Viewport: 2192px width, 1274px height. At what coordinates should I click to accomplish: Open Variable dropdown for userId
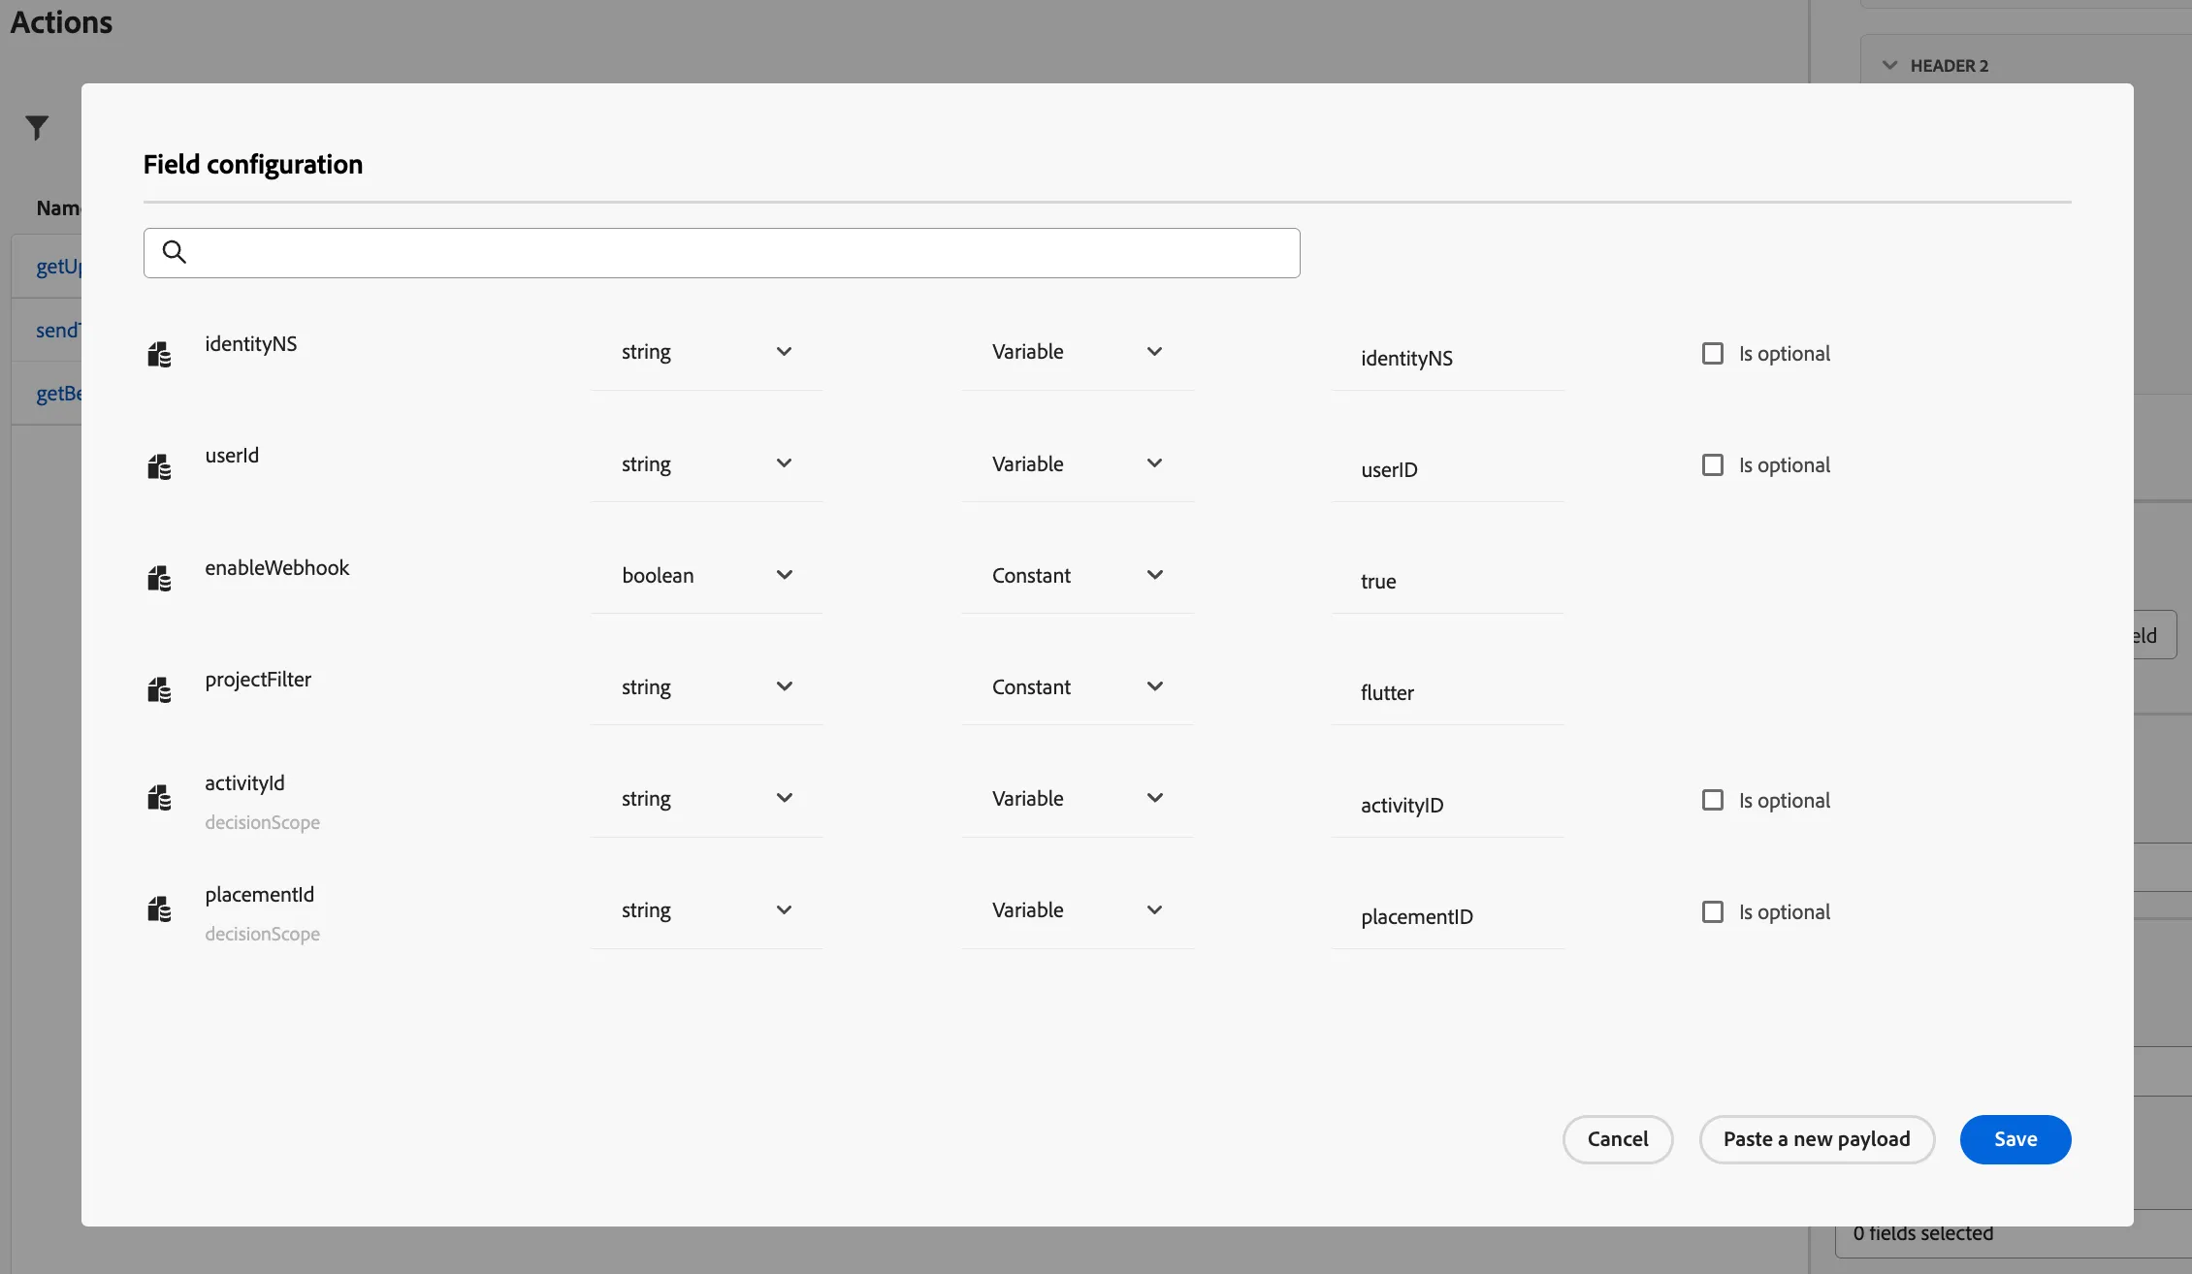(1078, 464)
